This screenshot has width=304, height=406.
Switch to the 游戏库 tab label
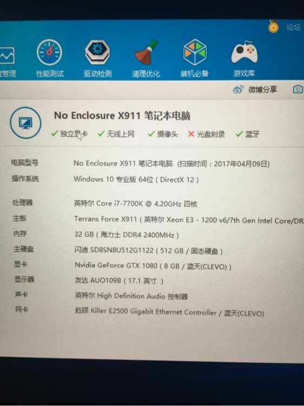click(244, 74)
